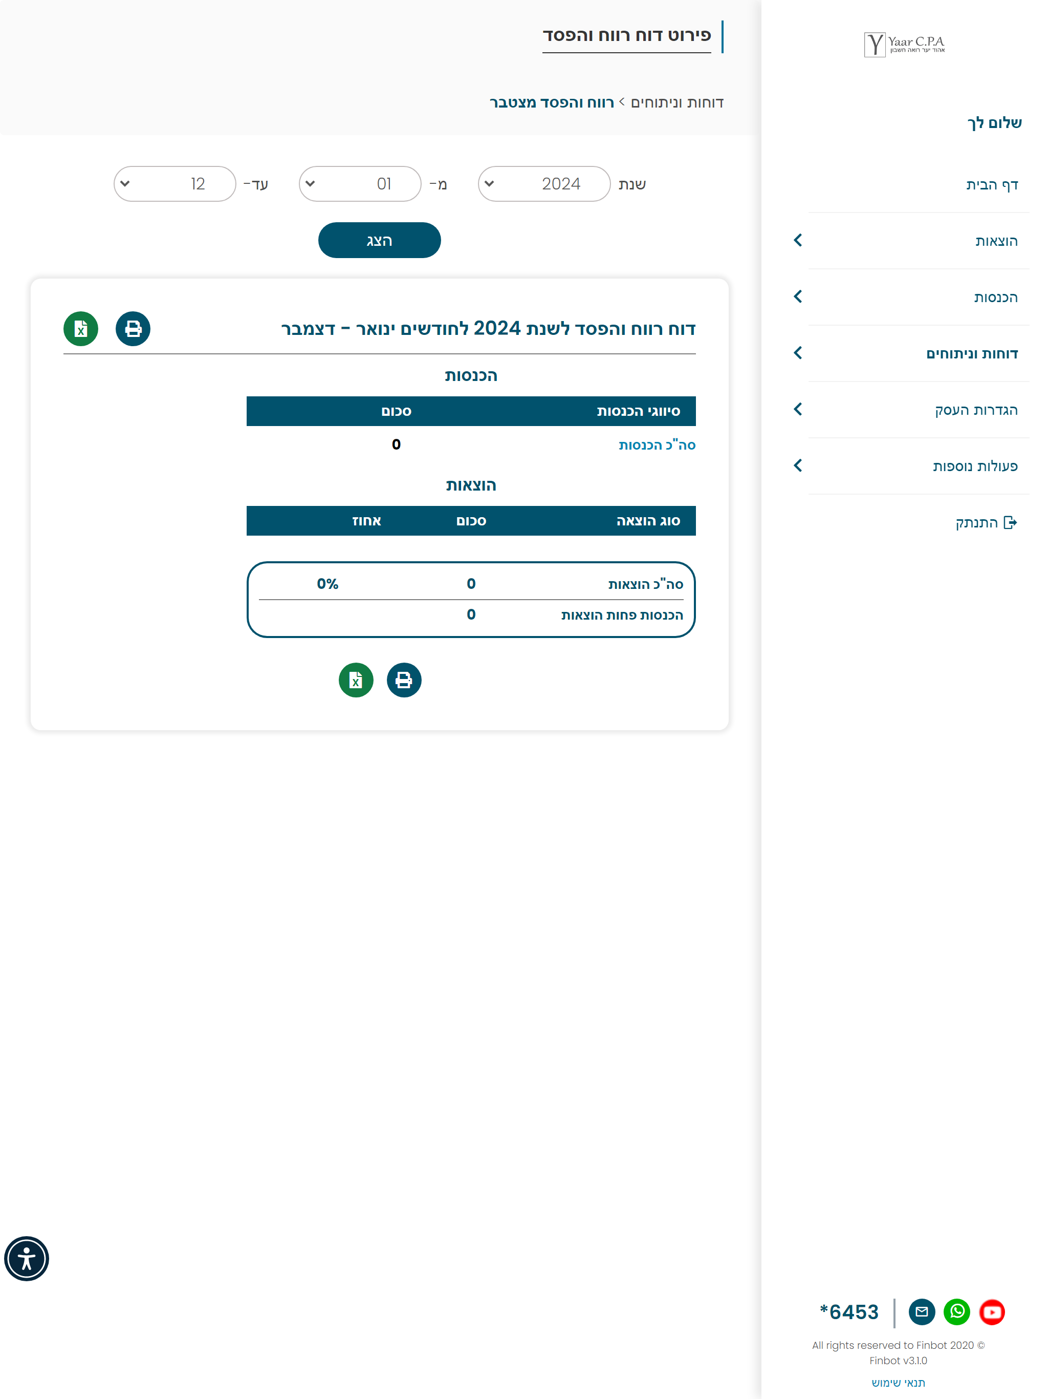The height and width of the screenshot is (1399, 1048).
Task: Click the bottom print icon
Action: (404, 680)
